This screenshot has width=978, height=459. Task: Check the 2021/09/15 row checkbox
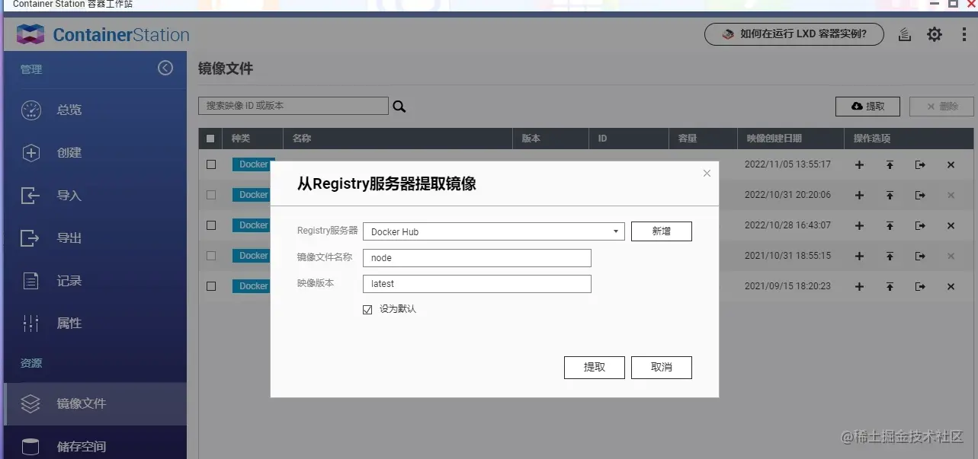click(x=211, y=286)
